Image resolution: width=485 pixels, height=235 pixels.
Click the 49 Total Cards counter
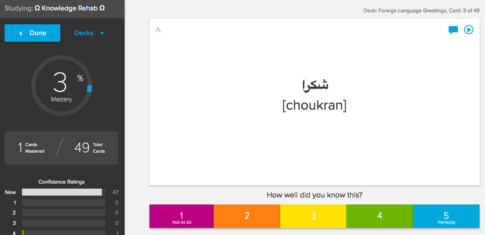tap(89, 148)
